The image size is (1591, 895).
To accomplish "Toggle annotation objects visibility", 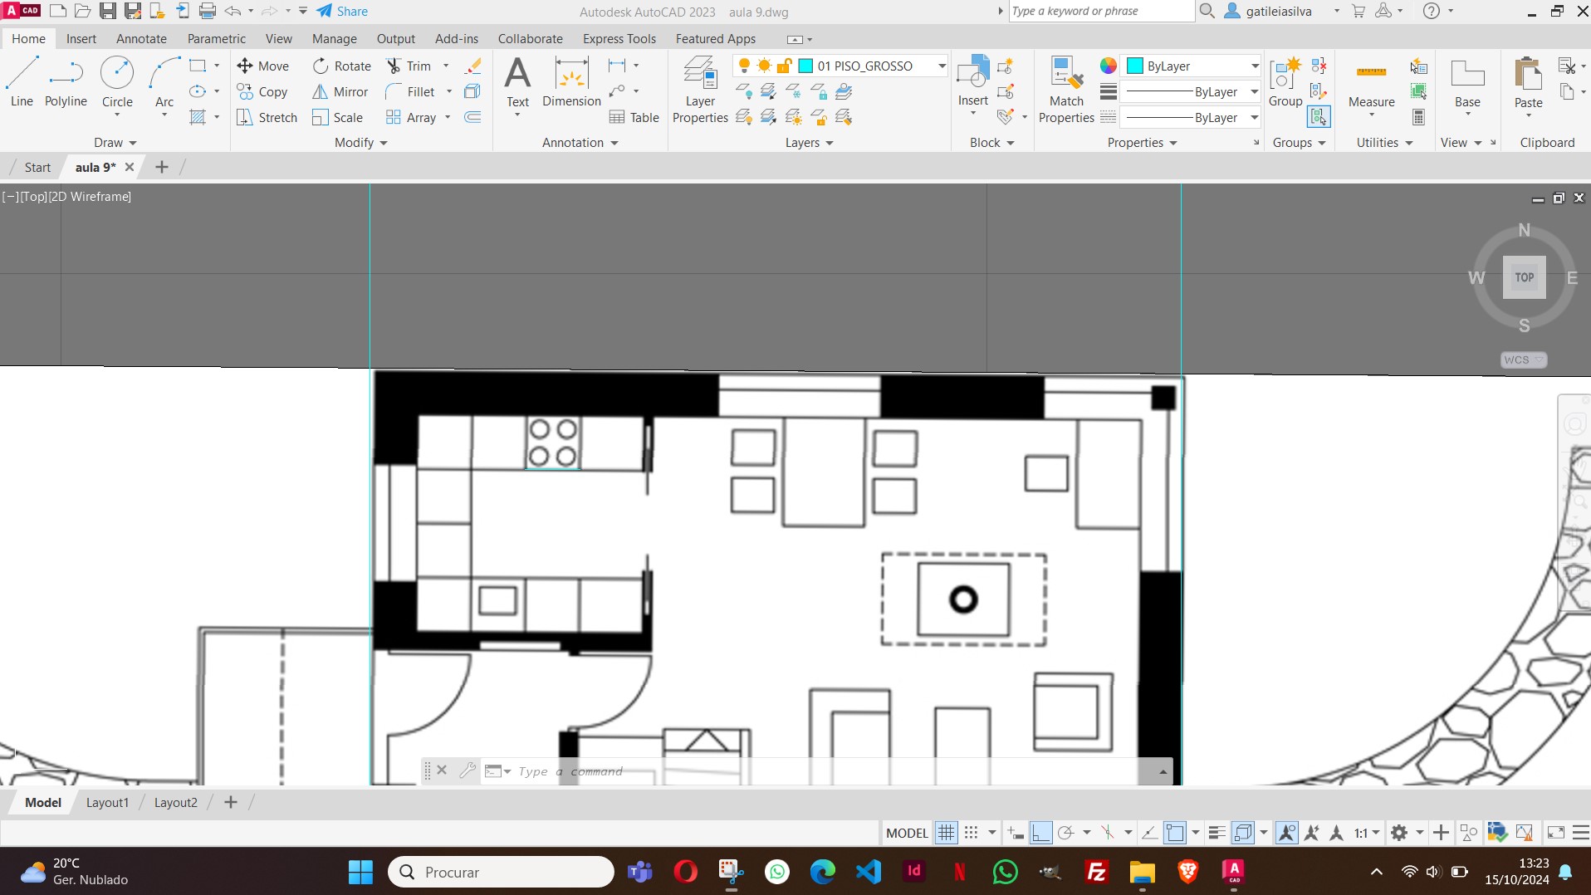I will (1286, 832).
